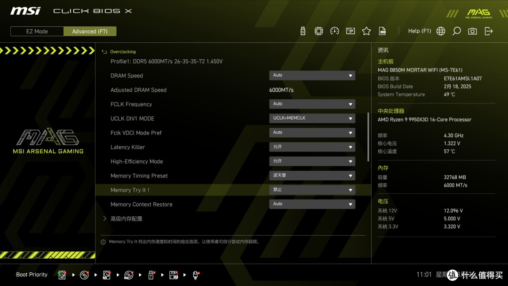Click the FCLK Frequency label
508x286 pixels.
131,104
